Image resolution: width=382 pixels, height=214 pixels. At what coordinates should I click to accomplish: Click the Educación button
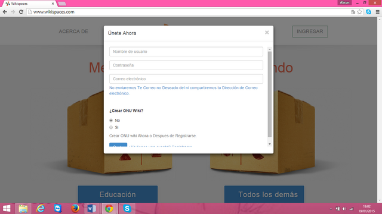click(118, 194)
